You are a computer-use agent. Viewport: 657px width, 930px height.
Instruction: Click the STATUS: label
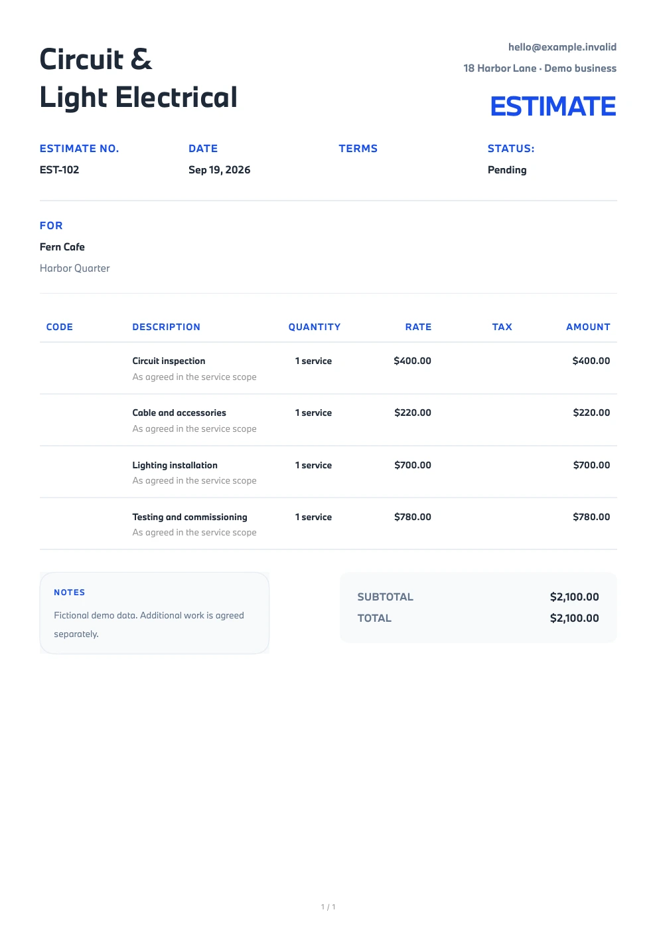(511, 149)
